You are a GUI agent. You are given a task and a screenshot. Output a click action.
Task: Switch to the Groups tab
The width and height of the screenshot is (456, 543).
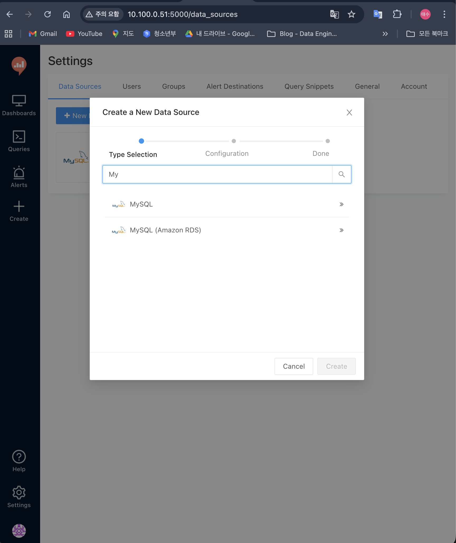click(174, 86)
